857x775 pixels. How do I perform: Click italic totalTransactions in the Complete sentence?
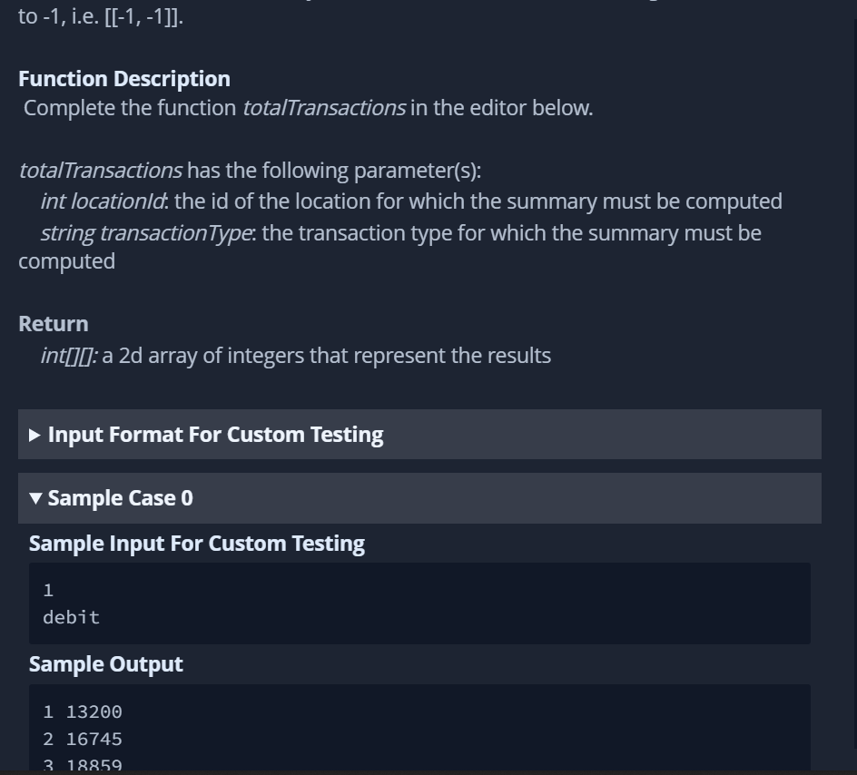[x=323, y=108]
